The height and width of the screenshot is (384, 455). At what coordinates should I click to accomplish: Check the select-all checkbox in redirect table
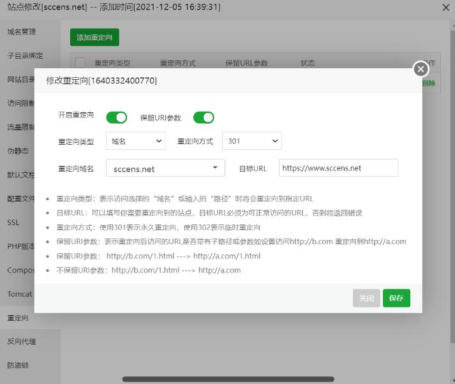coord(80,63)
